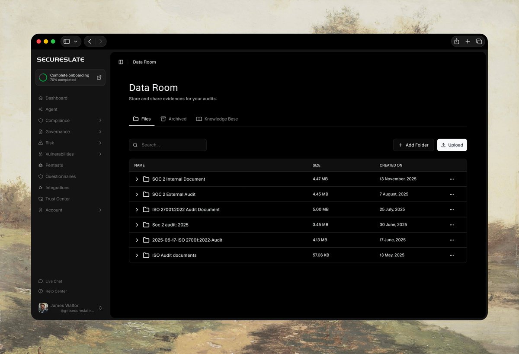Open Integrations via its plug icon
The width and height of the screenshot is (519, 354).
pyautogui.click(x=41, y=188)
